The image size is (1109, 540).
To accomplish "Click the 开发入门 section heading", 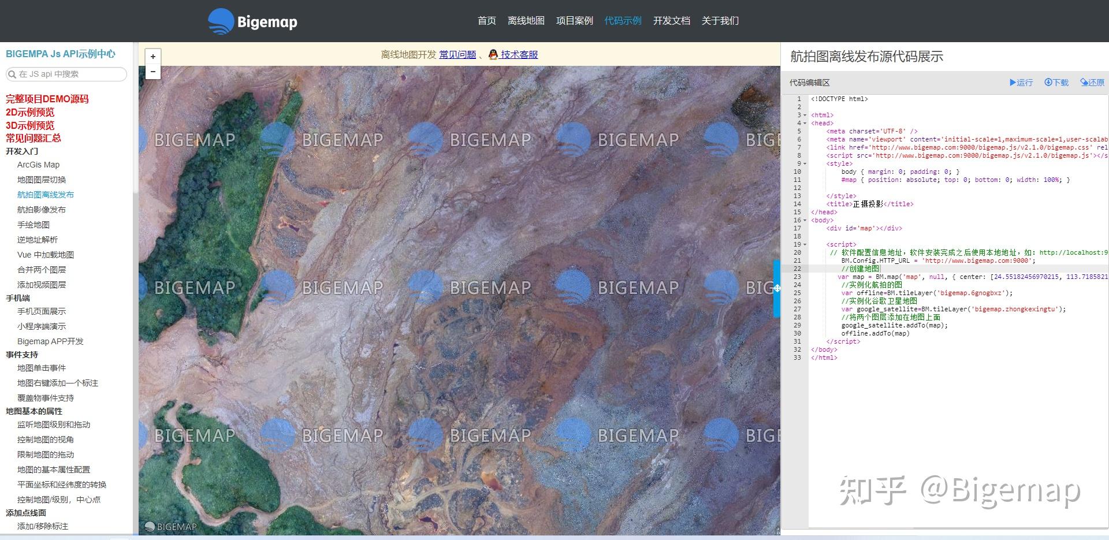I will (x=22, y=151).
